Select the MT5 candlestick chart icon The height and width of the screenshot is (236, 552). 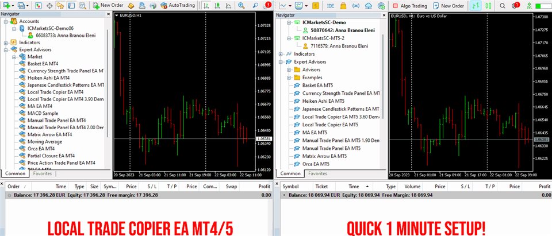pos(488,6)
